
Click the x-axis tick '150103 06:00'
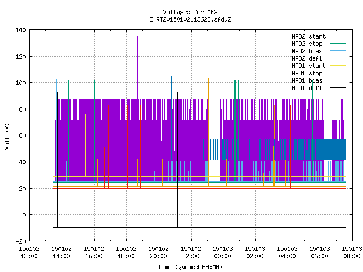319,253
